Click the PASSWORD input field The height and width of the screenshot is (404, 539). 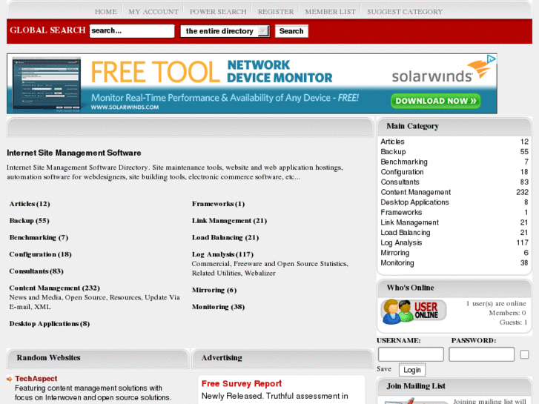[481, 354]
